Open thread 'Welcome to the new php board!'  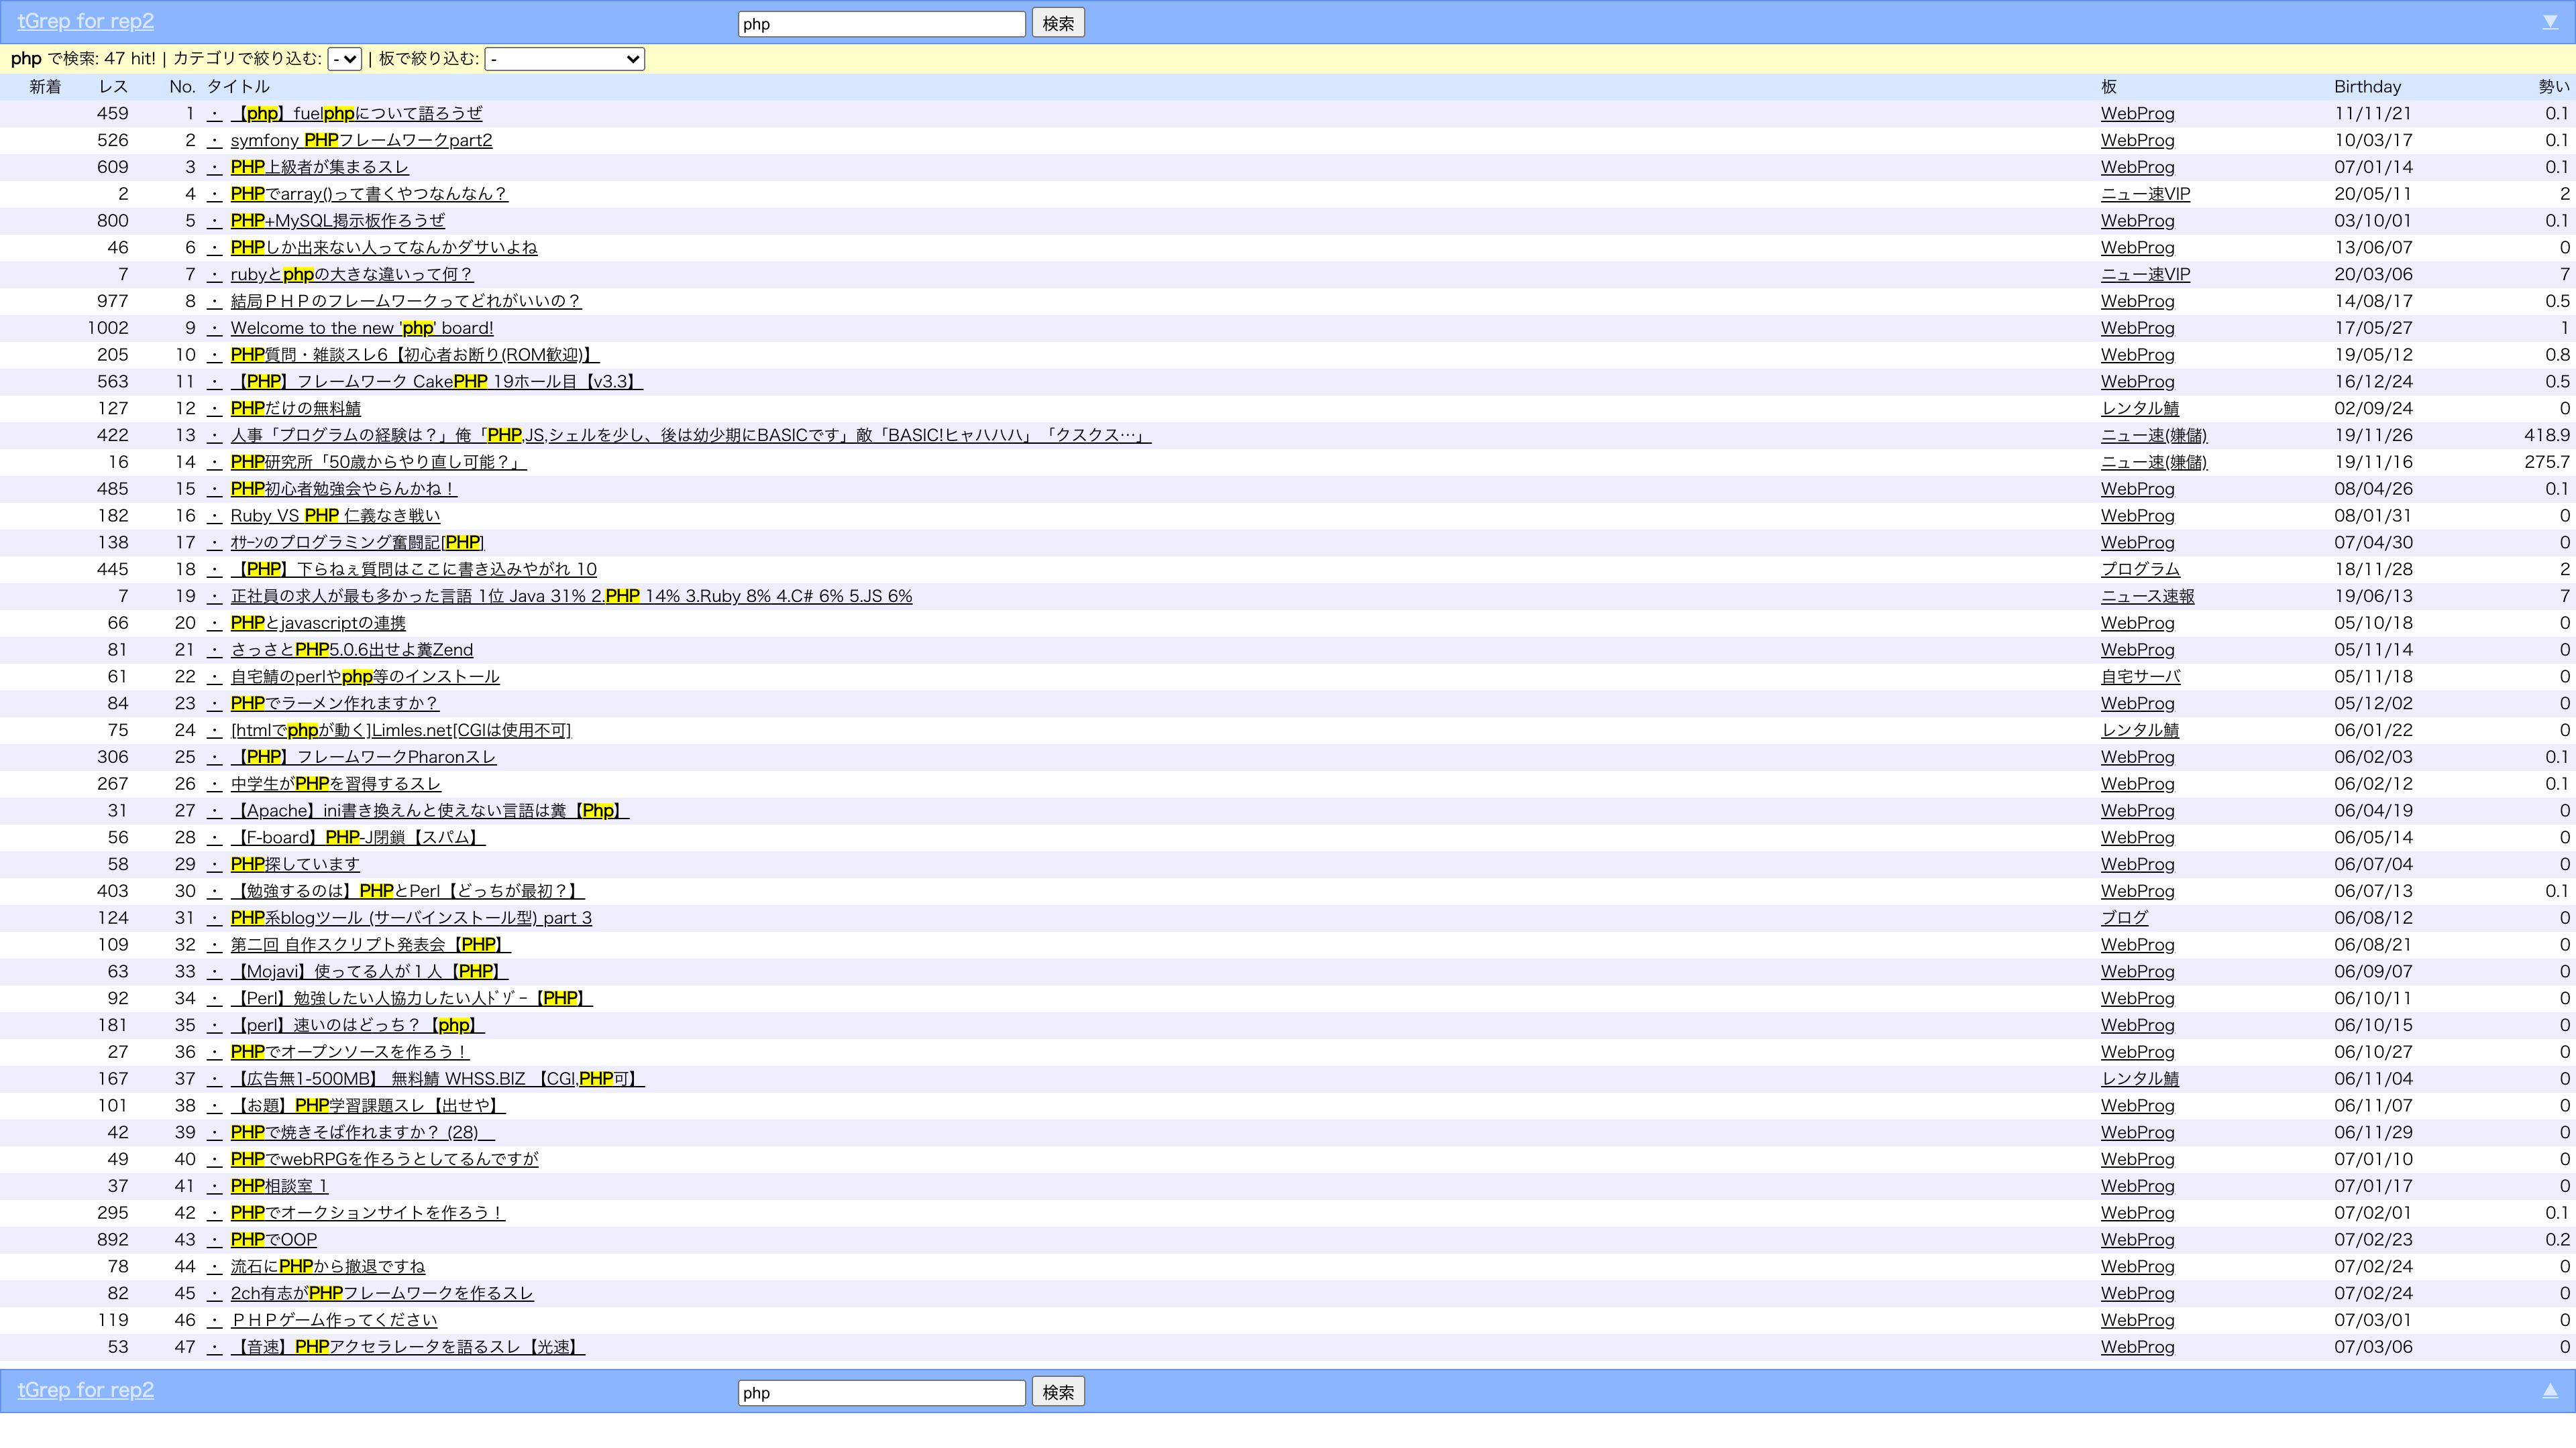[361, 328]
